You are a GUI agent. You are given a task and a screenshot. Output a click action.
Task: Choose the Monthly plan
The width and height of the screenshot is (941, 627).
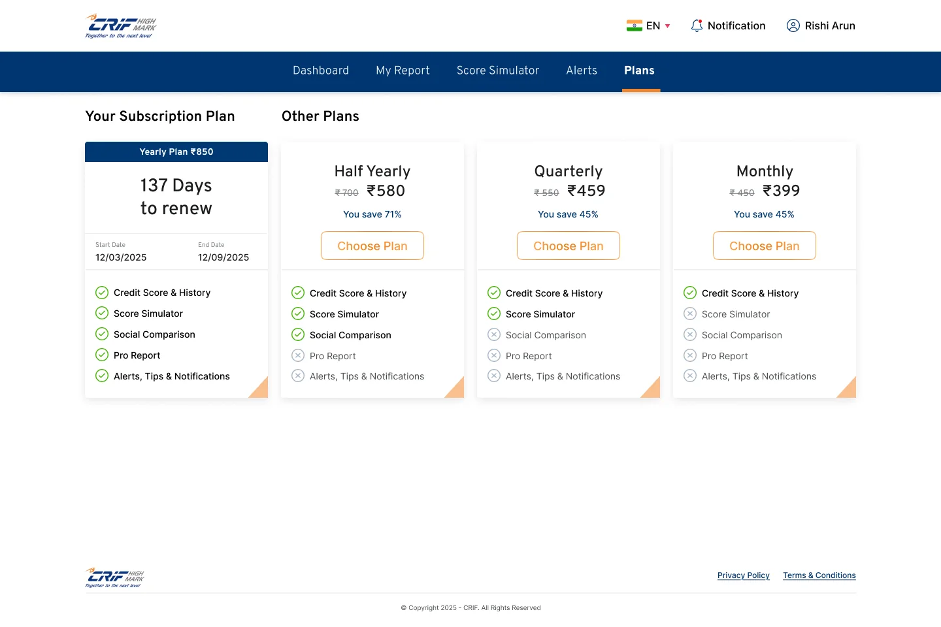tap(765, 246)
